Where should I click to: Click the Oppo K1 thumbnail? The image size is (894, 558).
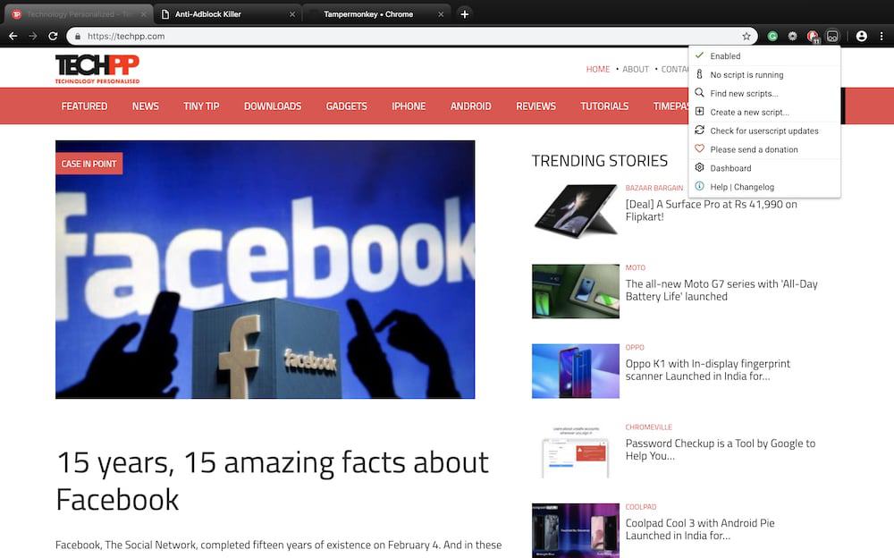click(575, 371)
